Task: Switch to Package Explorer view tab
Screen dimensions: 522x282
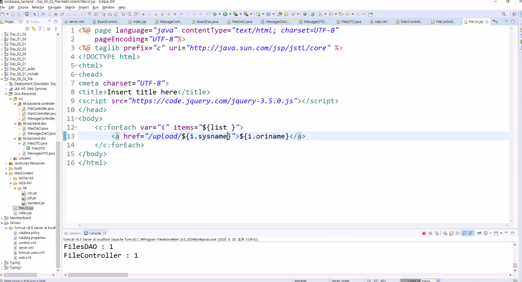Action: tap(35, 22)
